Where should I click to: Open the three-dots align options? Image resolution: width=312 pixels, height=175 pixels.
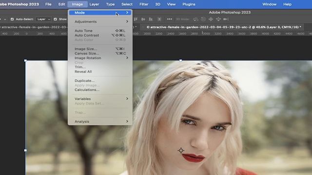click(170, 19)
